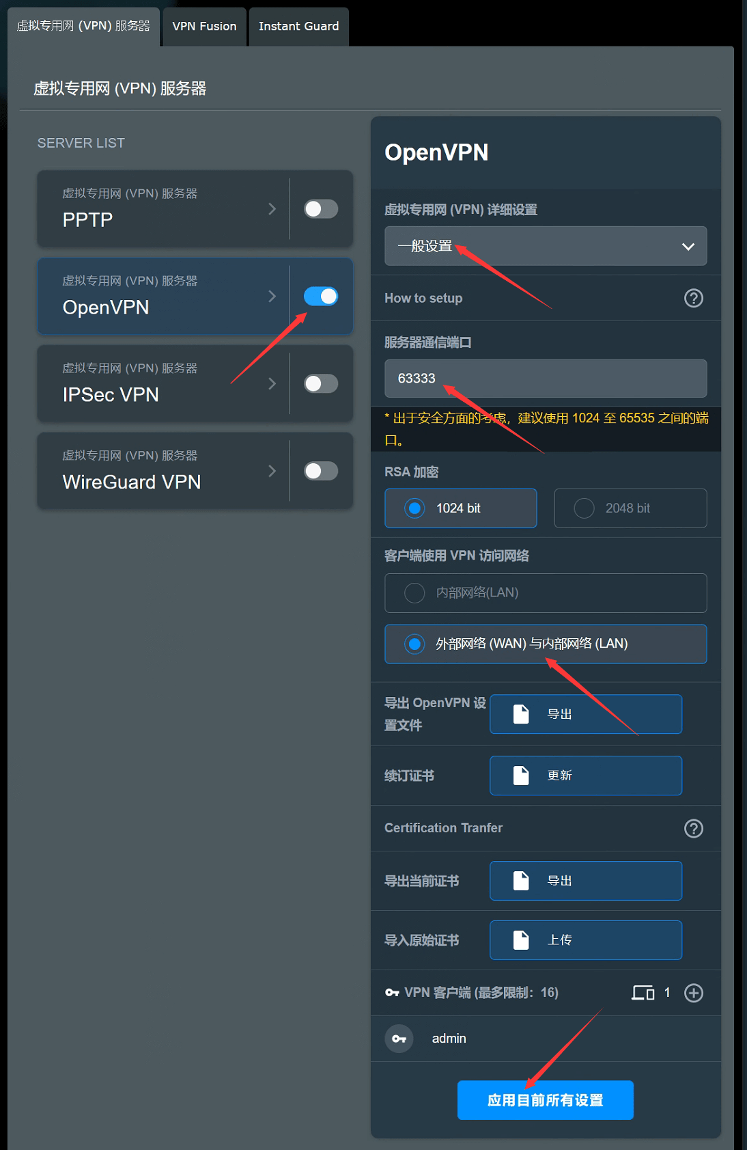Click the SERVER LIST heading
747x1150 pixels.
pos(81,143)
